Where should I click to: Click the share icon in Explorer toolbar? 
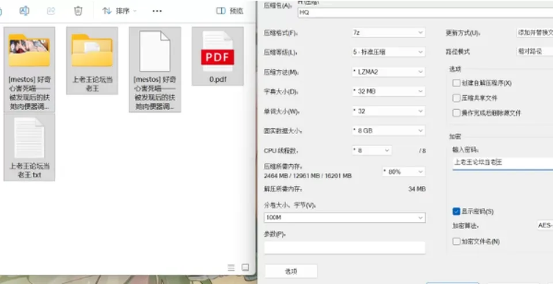51,11
